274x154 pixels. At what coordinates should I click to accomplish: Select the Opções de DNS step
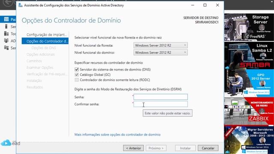pyautogui.click(x=44, y=48)
